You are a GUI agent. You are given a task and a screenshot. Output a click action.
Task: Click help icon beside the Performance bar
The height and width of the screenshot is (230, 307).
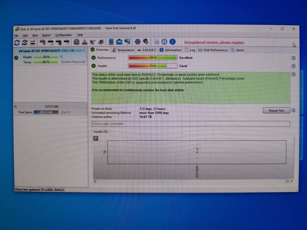293,58
